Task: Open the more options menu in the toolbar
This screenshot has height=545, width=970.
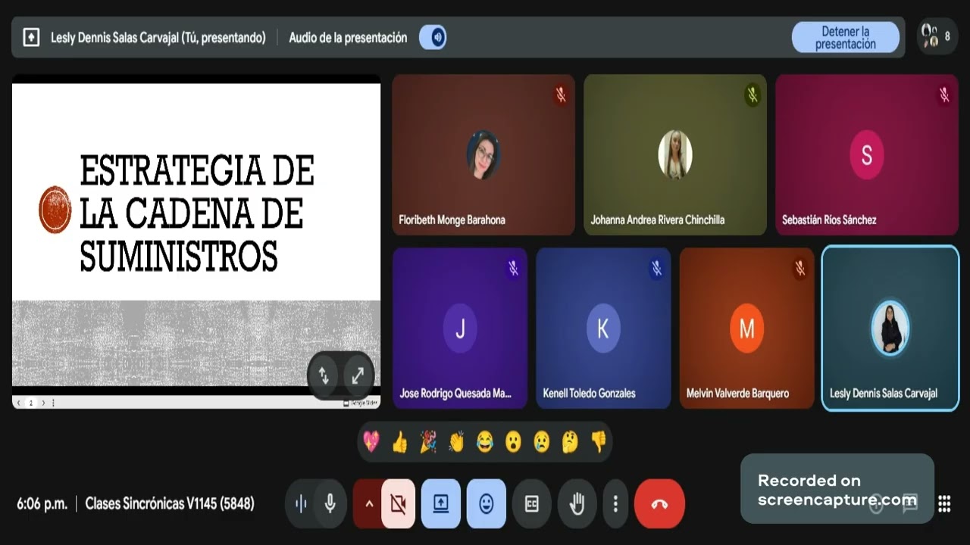Action: coord(615,503)
